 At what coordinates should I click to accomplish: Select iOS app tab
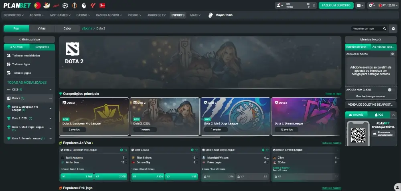click(x=379, y=115)
